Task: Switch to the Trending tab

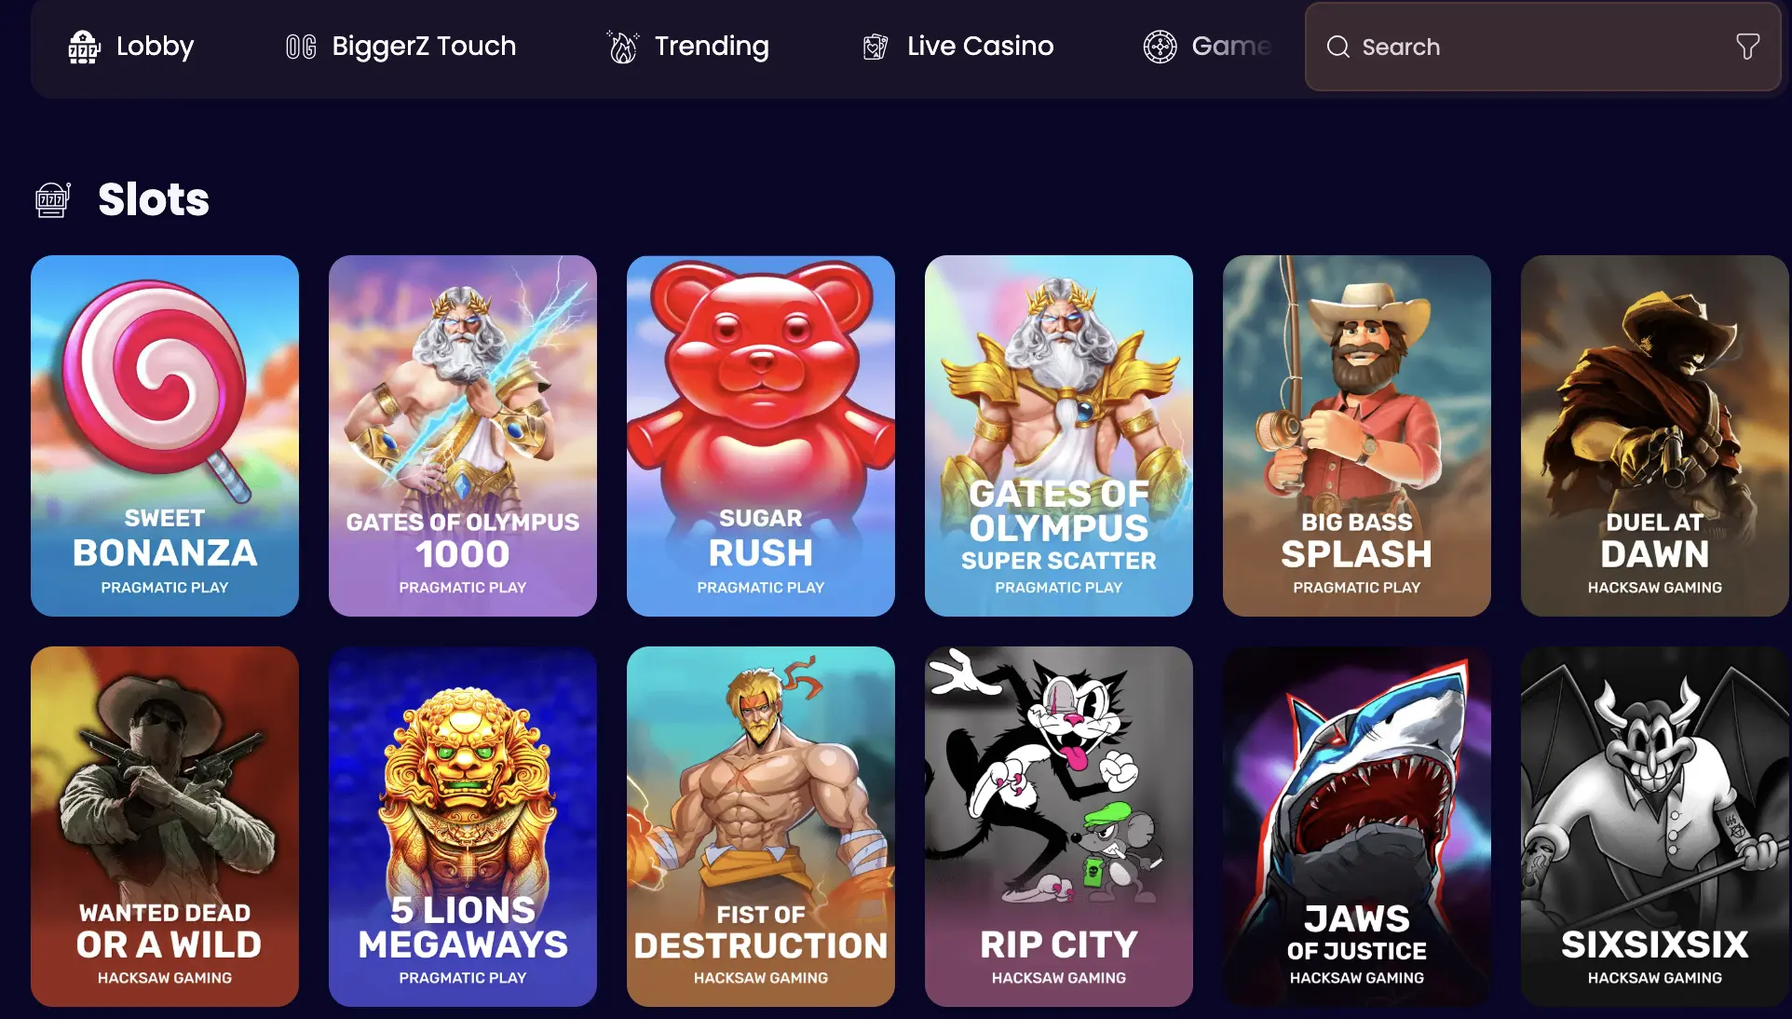Action: [687, 47]
